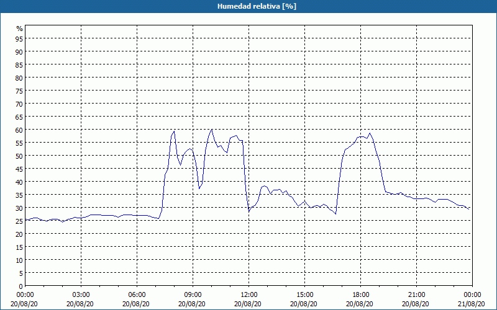Screen dimensions: 497x310
Task: Pick the 35 value on the humidity axis
Action: pos(19,195)
